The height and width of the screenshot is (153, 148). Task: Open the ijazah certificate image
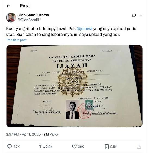pyautogui.click(x=74, y=86)
